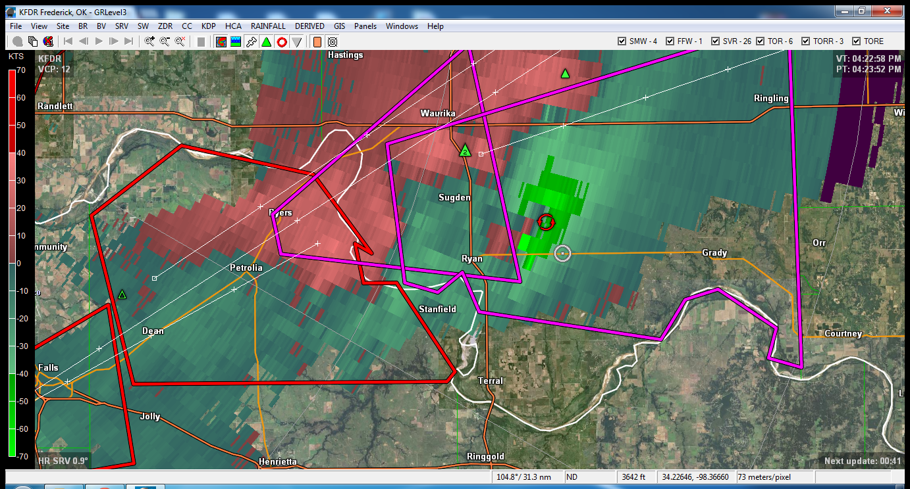Click the orange rectangle warnings icon
Image resolution: width=910 pixels, height=489 pixels.
tap(317, 41)
